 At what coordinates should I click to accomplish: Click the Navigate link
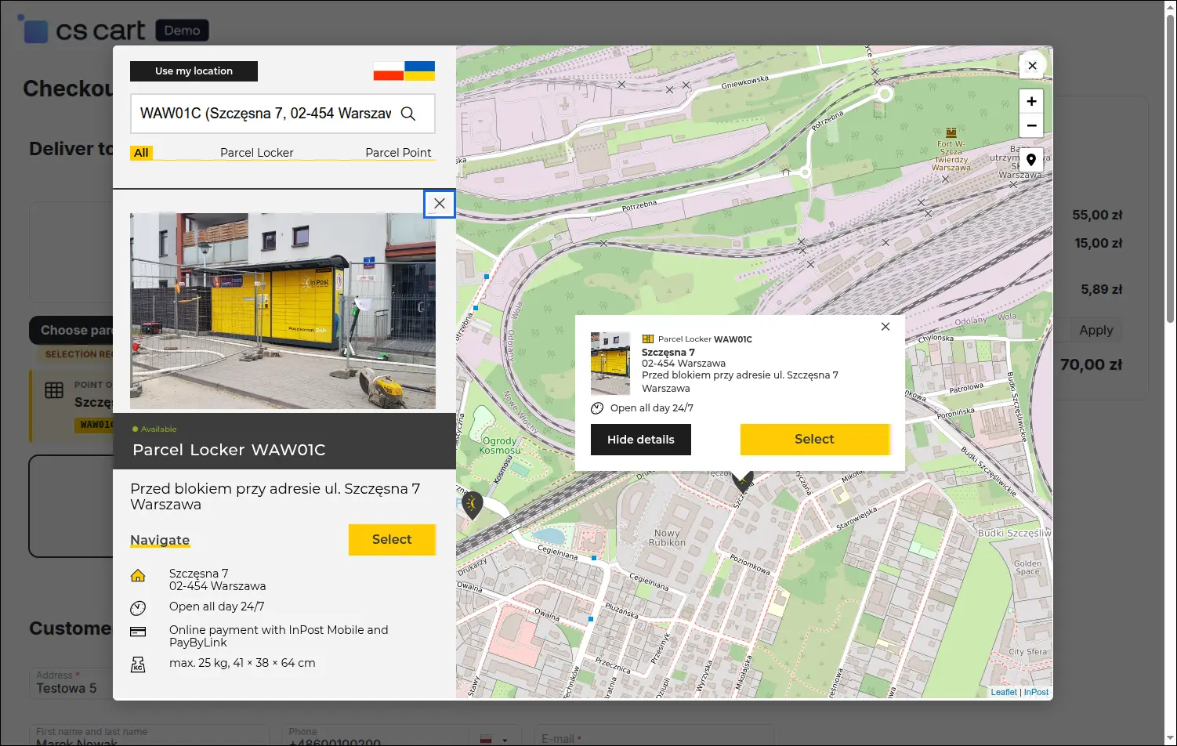[160, 540]
